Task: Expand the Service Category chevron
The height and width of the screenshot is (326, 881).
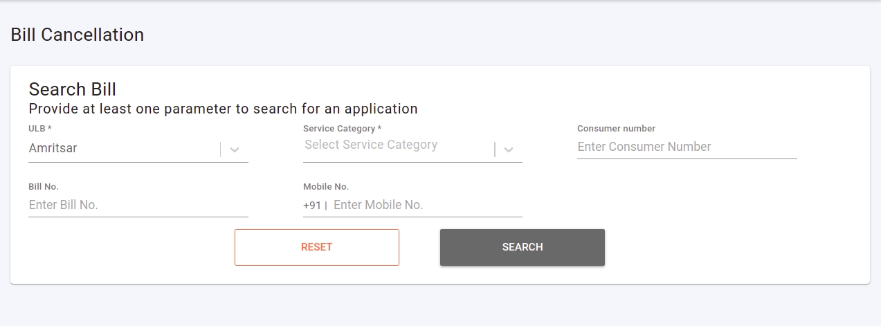Action: (509, 150)
